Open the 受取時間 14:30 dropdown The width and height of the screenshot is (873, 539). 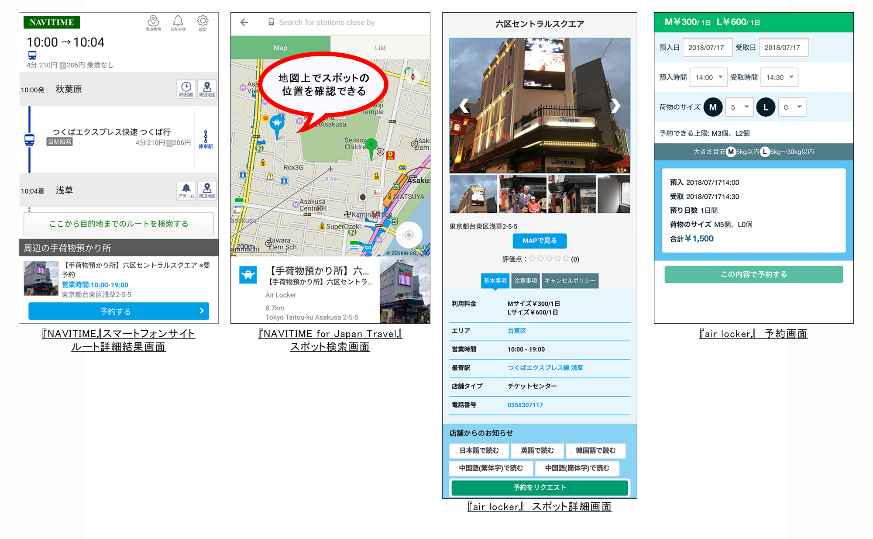point(779,77)
